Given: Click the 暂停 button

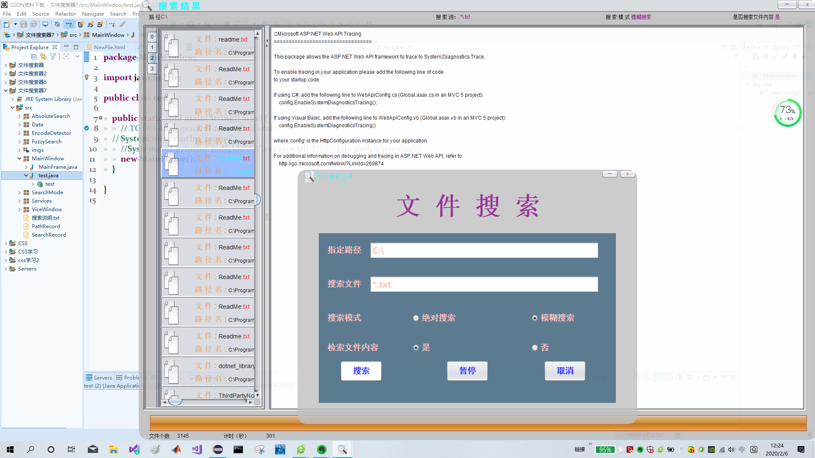Looking at the screenshot, I should point(467,371).
